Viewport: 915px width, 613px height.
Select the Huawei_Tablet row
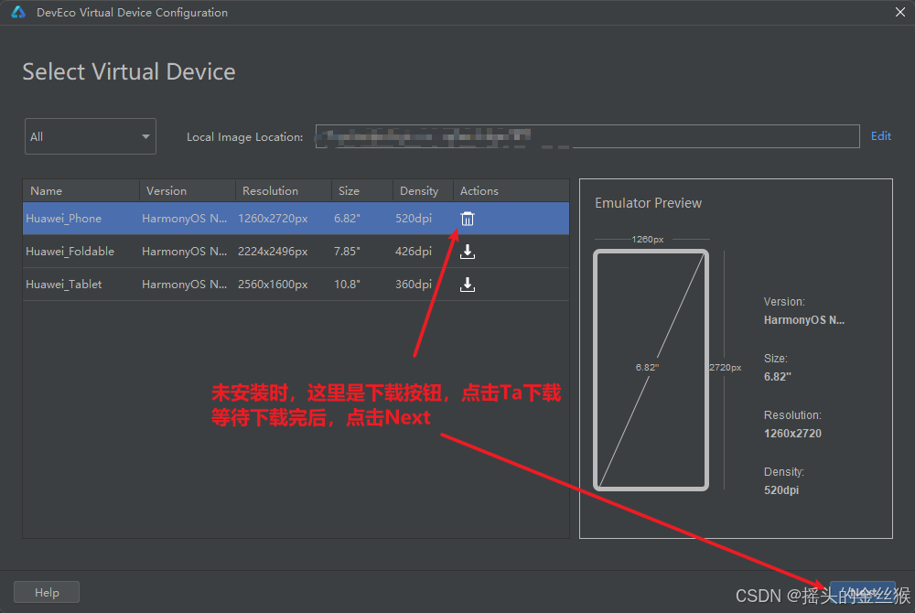[296, 285]
